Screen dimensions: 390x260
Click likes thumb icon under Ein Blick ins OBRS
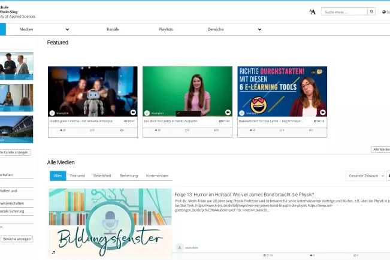click(216, 130)
